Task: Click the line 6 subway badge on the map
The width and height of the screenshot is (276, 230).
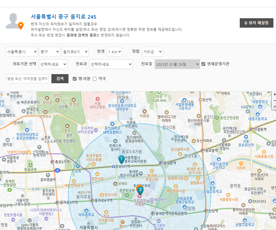Action: pos(57,170)
